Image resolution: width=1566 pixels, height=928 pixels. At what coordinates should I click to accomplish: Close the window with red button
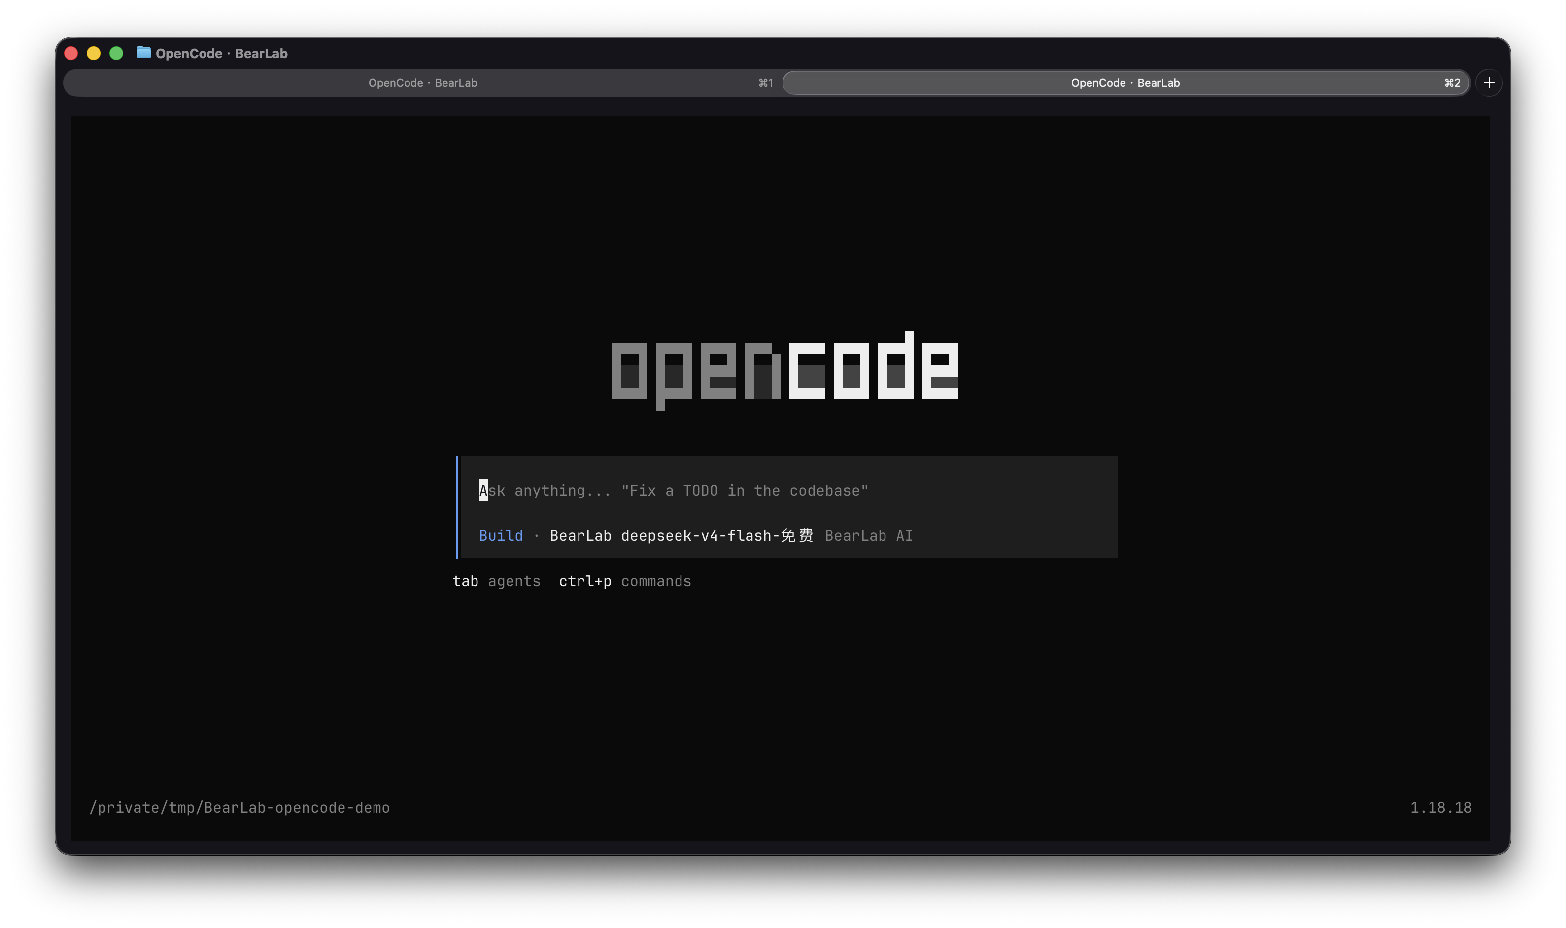(x=71, y=53)
